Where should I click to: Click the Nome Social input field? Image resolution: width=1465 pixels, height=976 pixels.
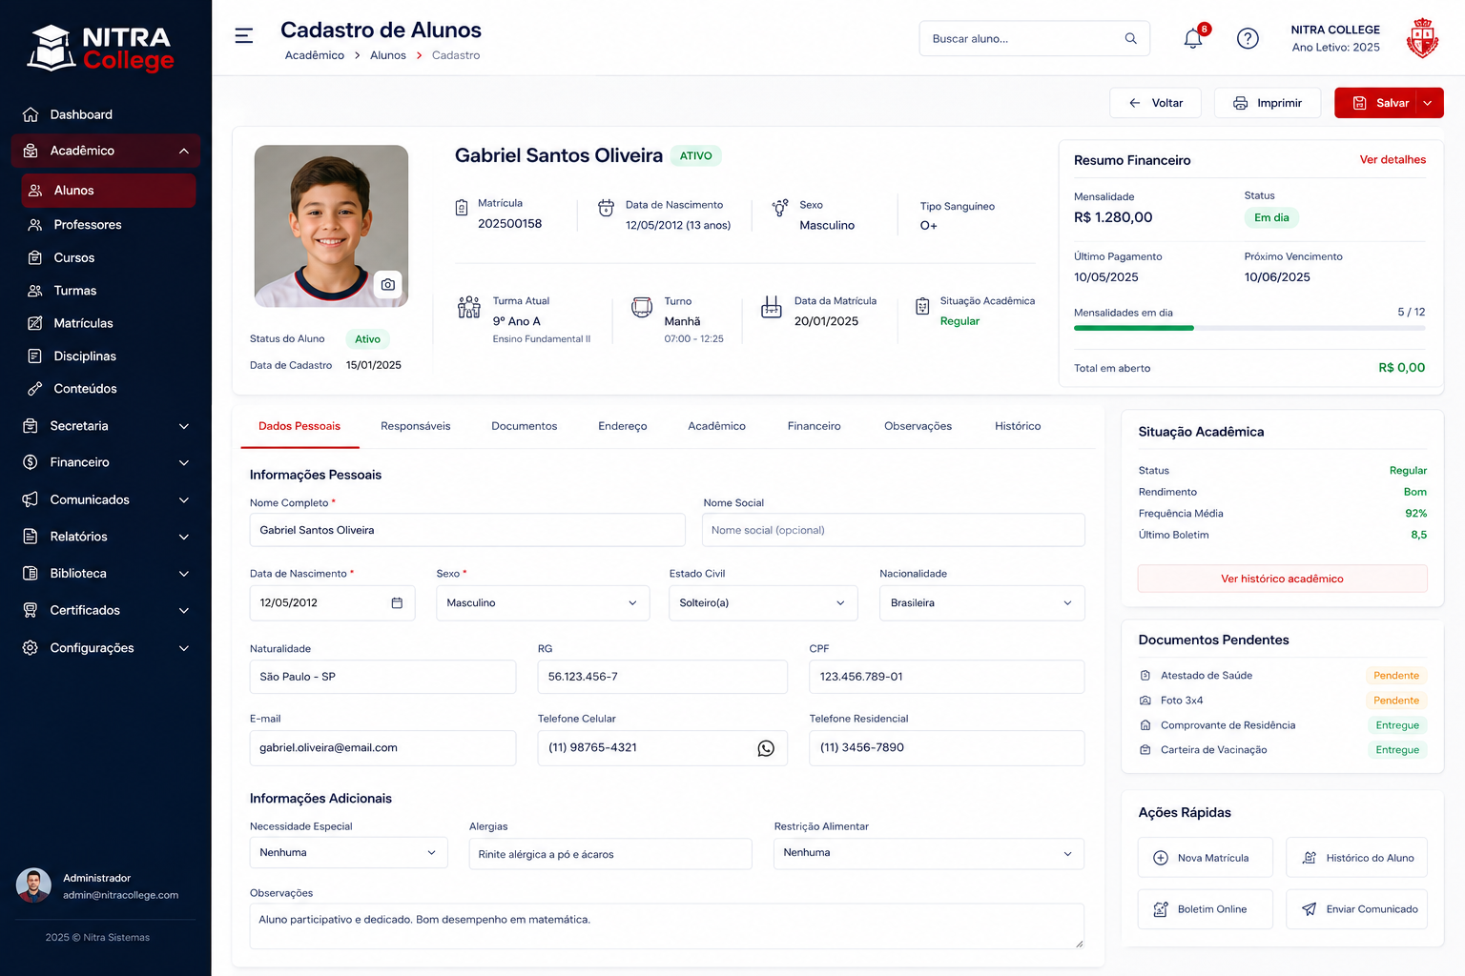[x=894, y=530]
